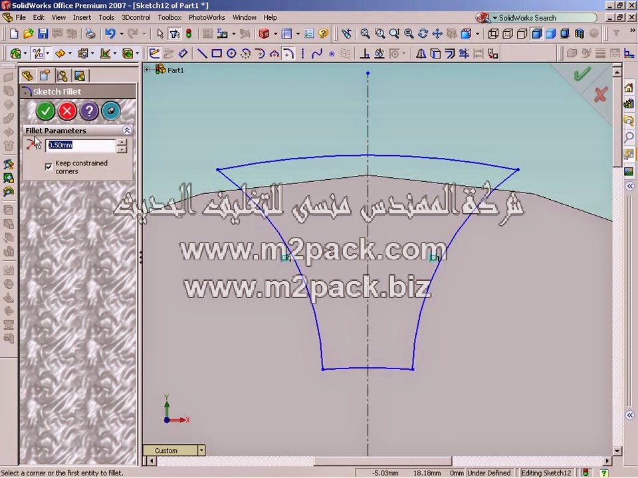Image resolution: width=638 pixels, height=478 pixels.
Task: Click the Keep Visible pushpin button
Action: pyautogui.click(x=111, y=111)
